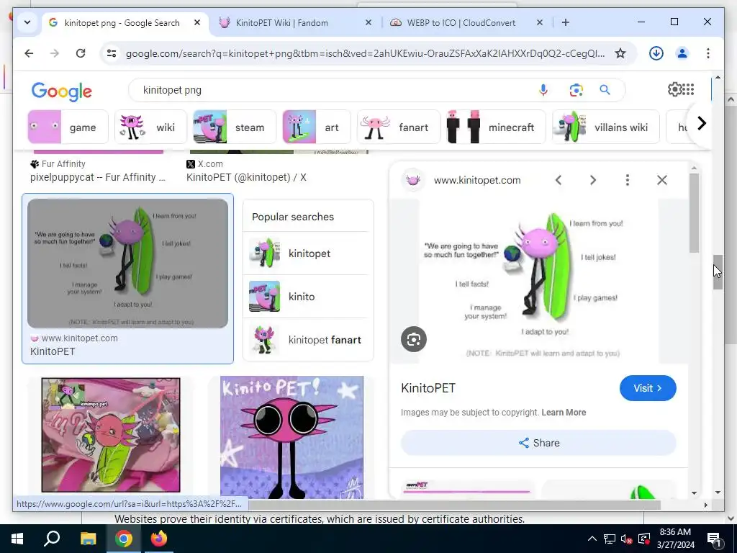Open the Windows Start menu
This screenshot has width=737, height=553.
pyautogui.click(x=17, y=539)
